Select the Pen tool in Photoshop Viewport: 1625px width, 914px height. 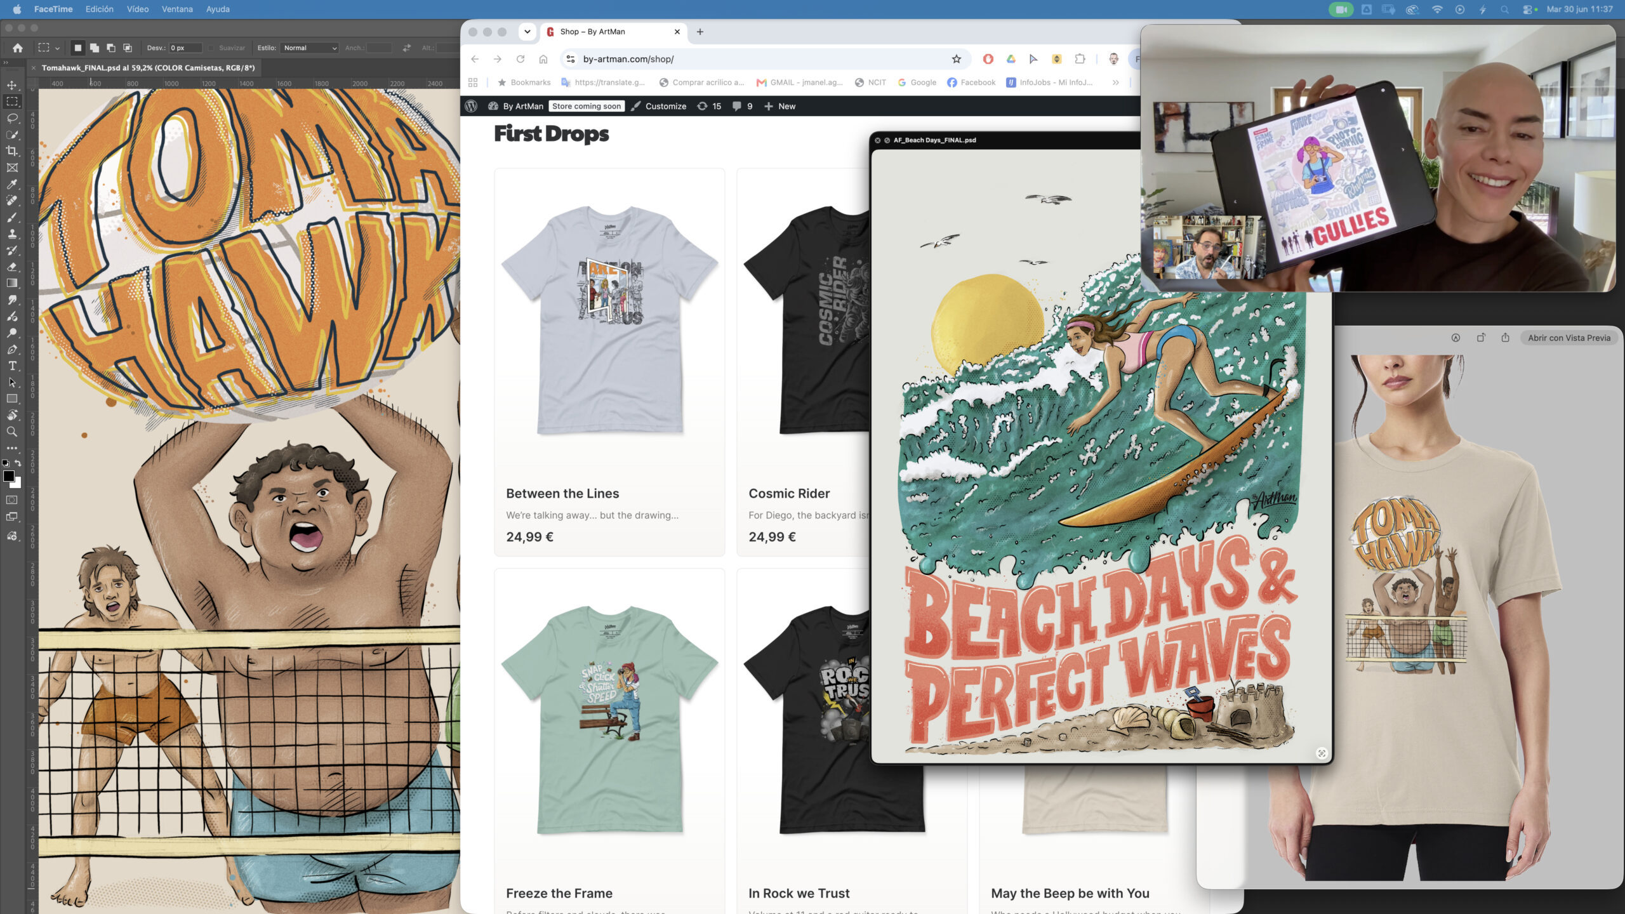[x=12, y=349]
